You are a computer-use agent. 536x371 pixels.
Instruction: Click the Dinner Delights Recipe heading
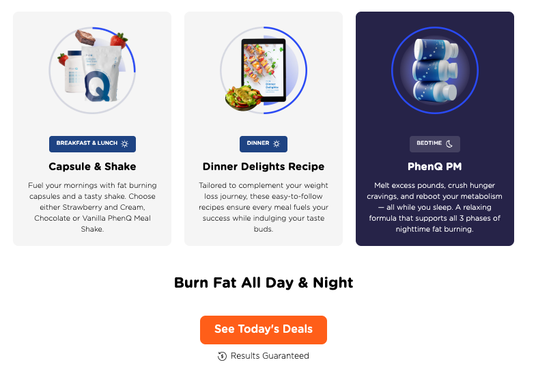click(263, 167)
